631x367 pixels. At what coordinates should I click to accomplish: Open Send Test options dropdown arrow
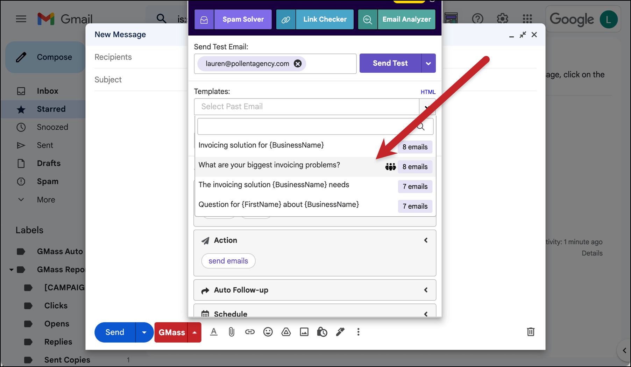(428, 63)
